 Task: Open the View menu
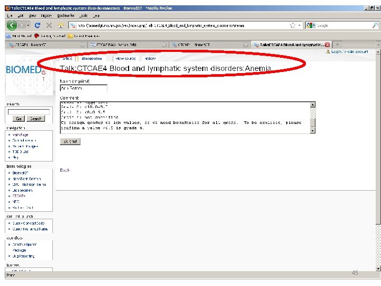pos(32,15)
